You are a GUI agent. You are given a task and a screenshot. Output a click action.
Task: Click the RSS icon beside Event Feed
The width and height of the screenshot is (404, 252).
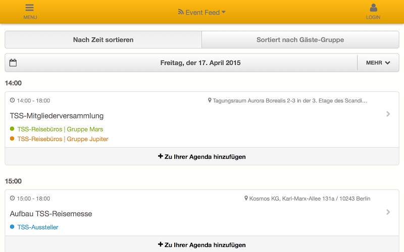pyautogui.click(x=181, y=12)
